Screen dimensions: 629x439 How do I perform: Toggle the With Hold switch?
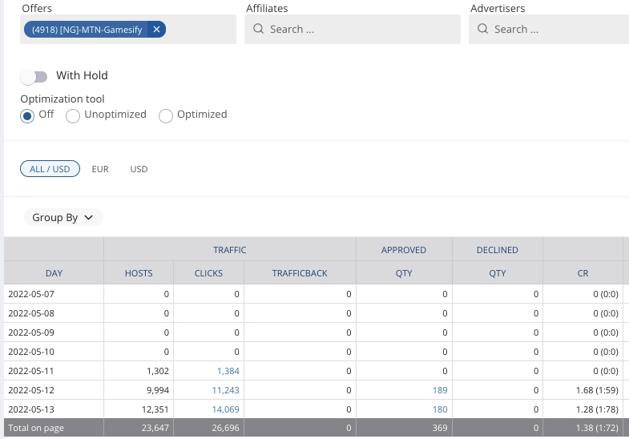(x=34, y=76)
